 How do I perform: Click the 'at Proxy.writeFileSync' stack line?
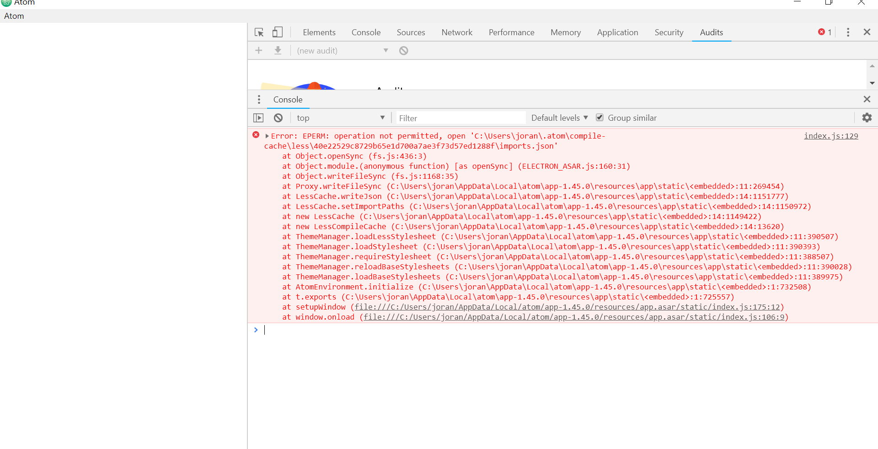(533, 187)
